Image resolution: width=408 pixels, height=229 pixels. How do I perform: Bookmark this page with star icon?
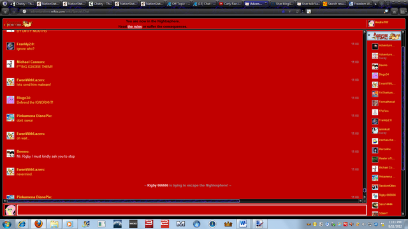tap(283, 11)
